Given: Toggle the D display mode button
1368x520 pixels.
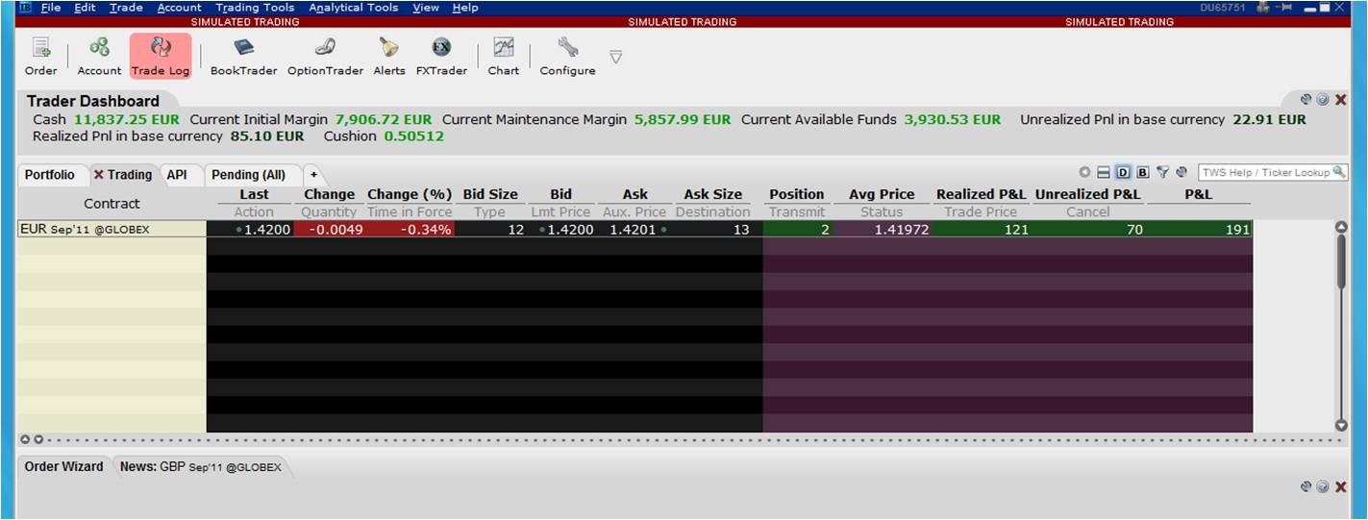Looking at the screenshot, I should coord(1123,173).
